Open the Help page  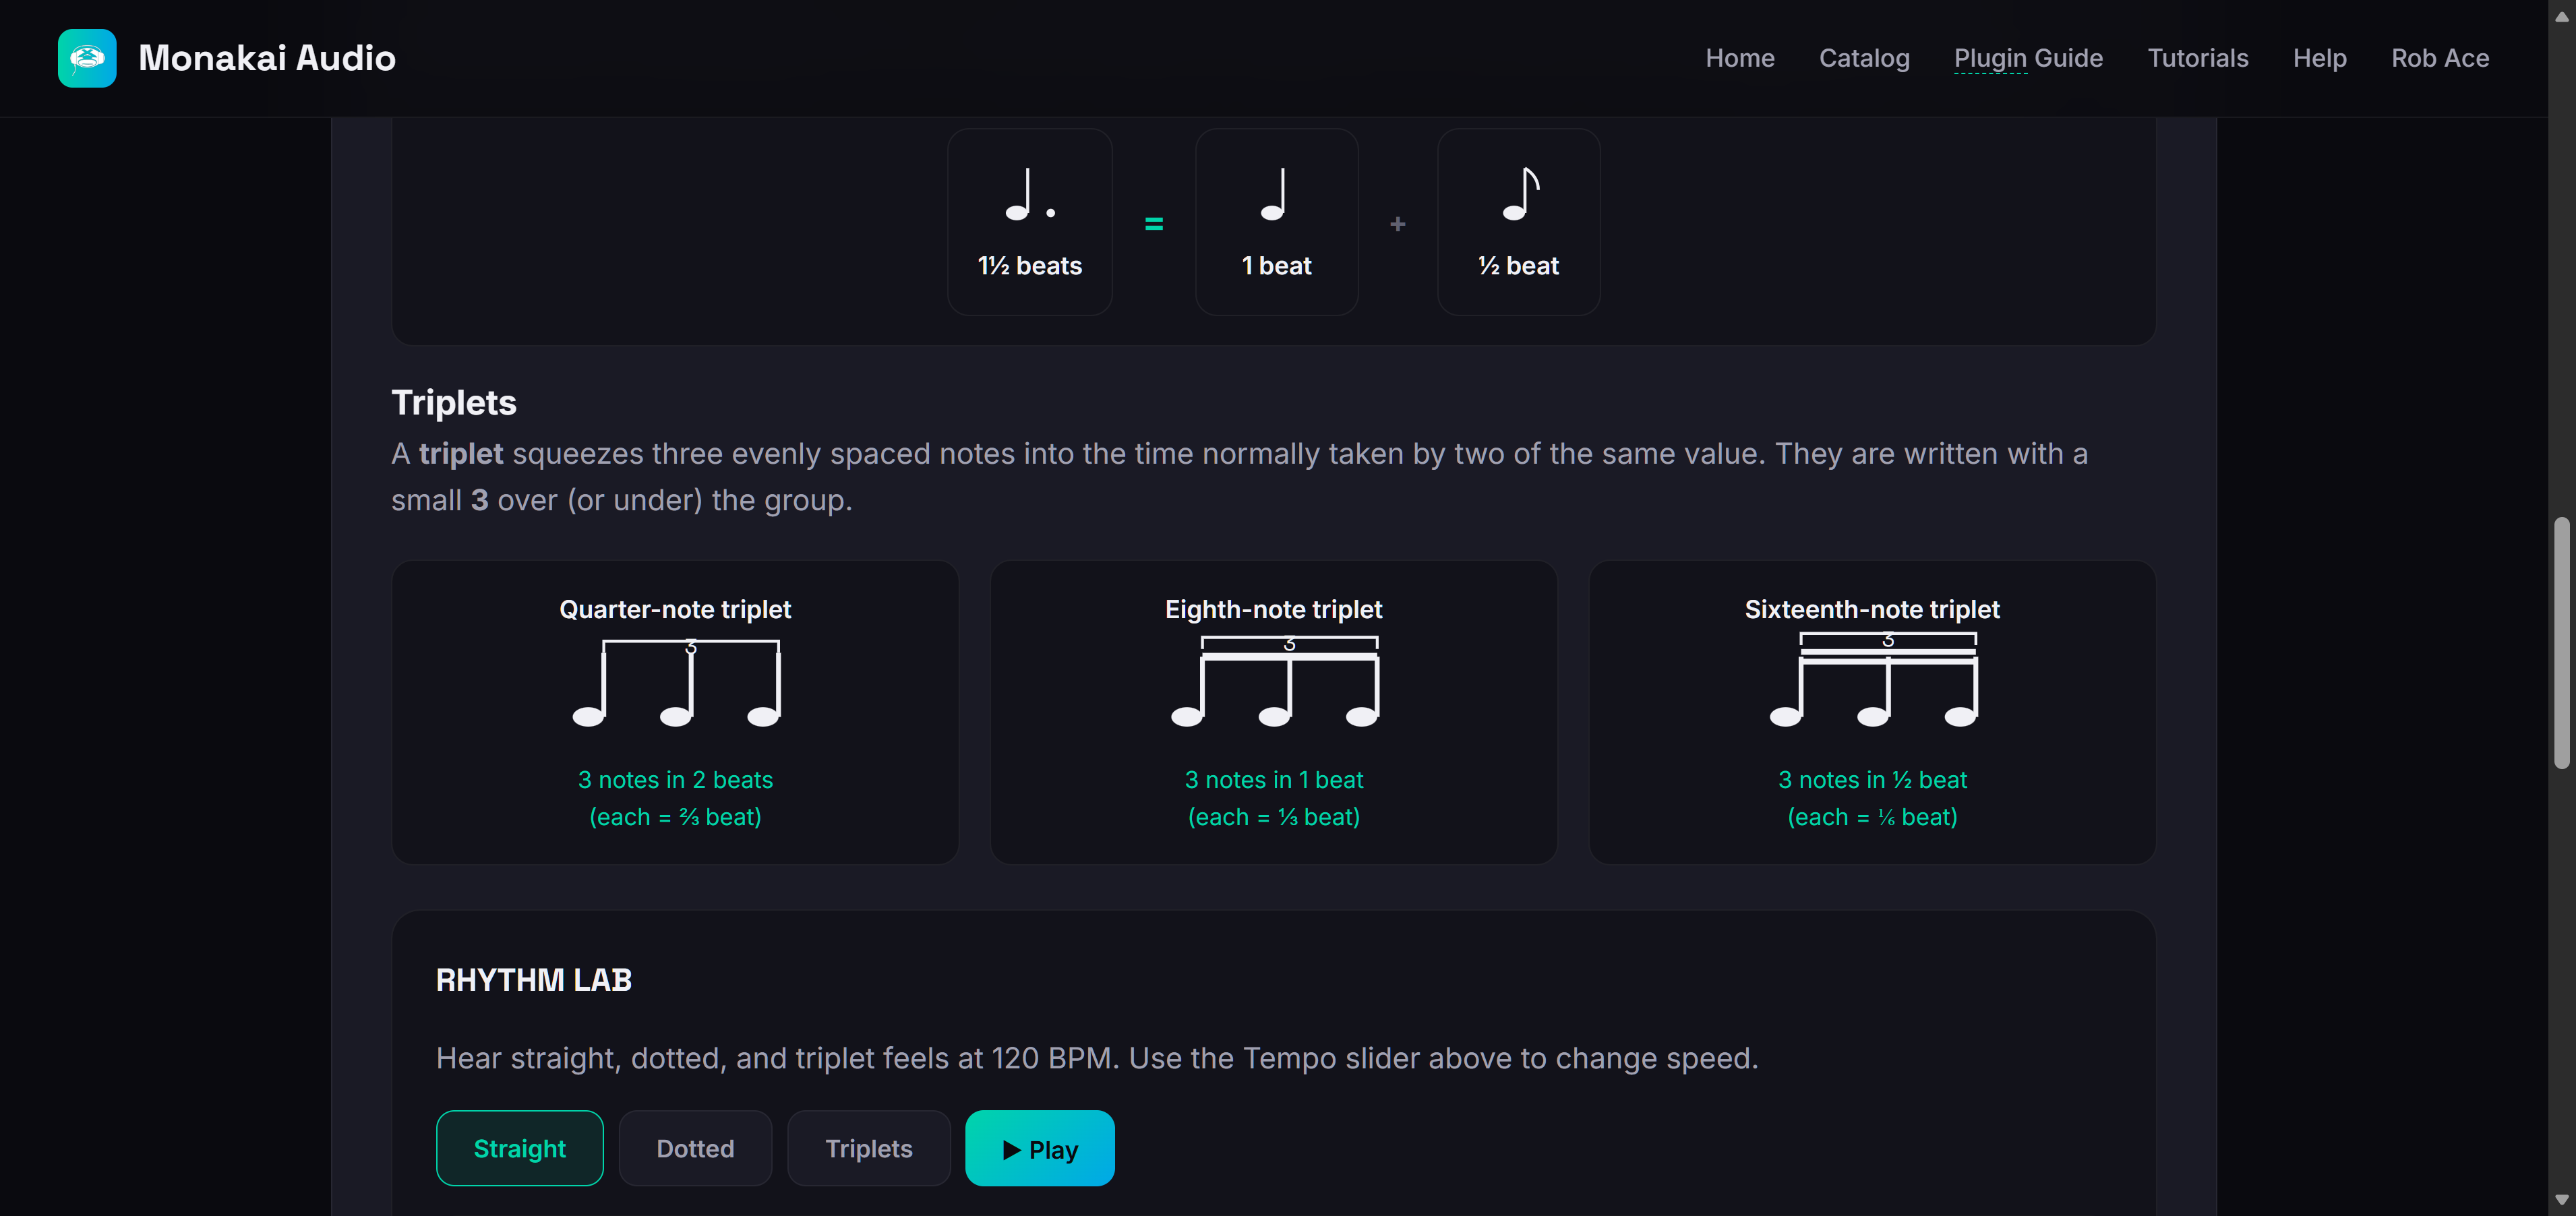click(2319, 58)
